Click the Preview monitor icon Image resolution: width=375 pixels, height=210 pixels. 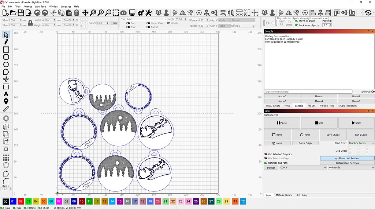tap(132, 13)
